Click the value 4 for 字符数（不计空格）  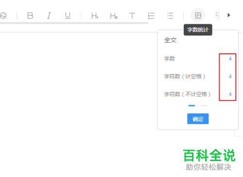(230, 94)
